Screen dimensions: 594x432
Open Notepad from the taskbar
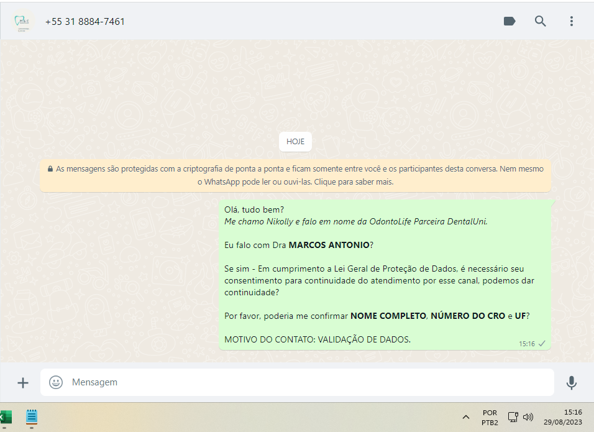(x=32, y=417)
